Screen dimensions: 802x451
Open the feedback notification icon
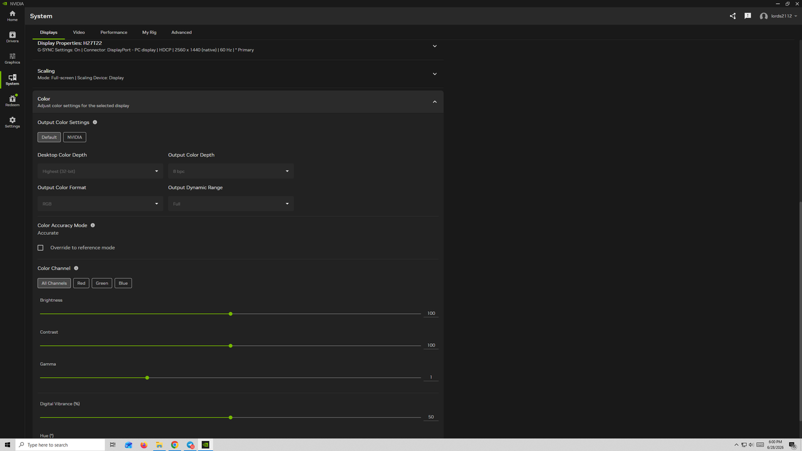point(747,16)
